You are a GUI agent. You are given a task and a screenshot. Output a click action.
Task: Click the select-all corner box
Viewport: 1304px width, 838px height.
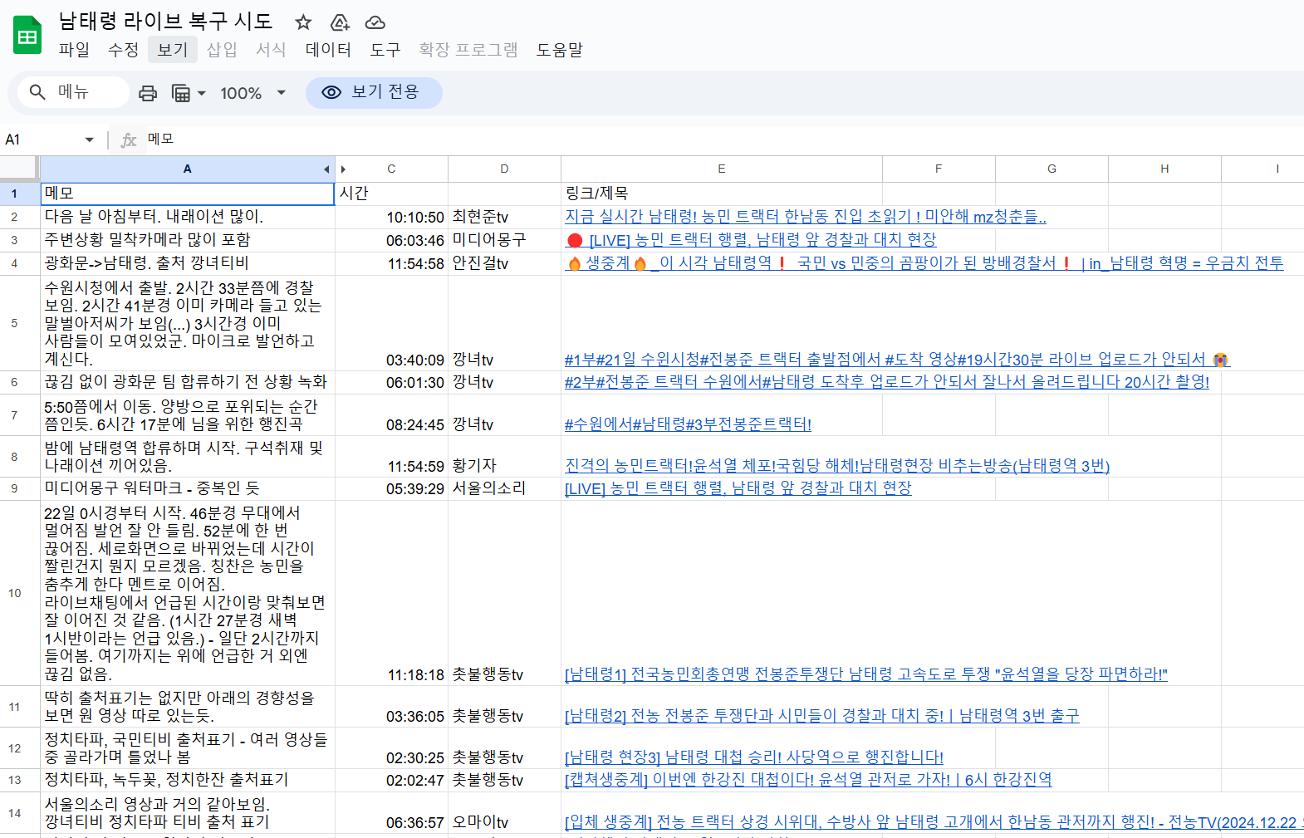19,169
